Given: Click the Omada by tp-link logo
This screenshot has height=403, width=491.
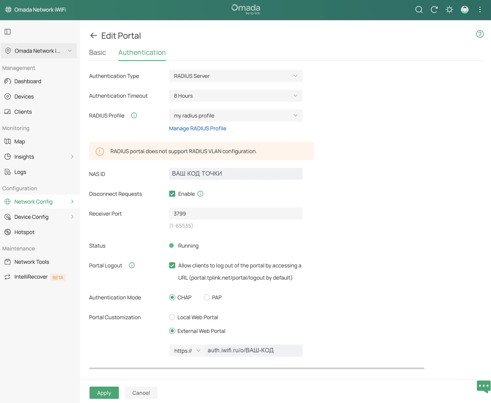Looking at the screenshot, I should pos(246,9).
